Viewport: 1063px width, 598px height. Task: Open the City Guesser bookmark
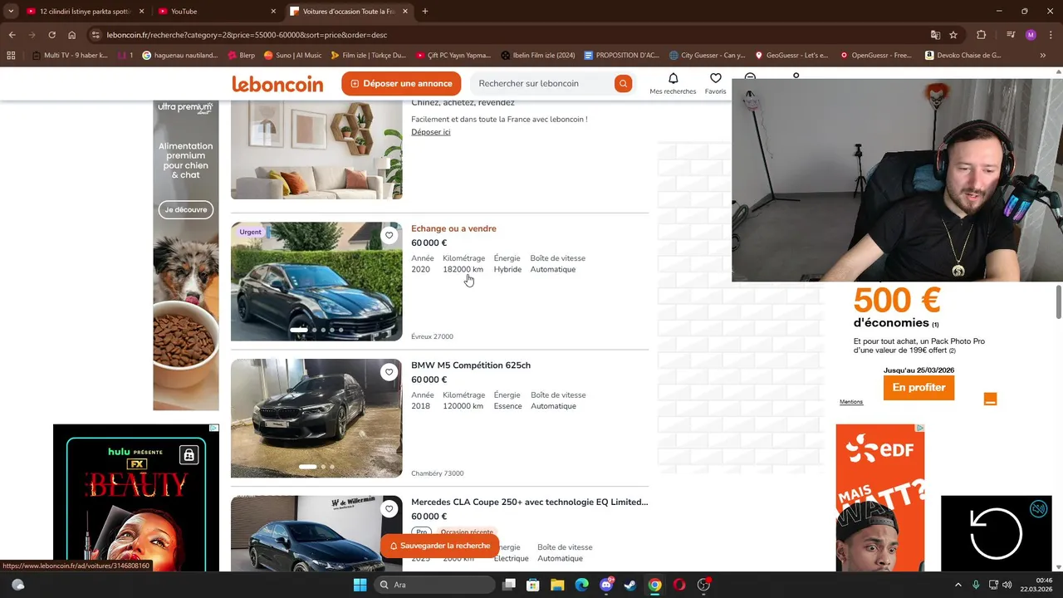707,56
